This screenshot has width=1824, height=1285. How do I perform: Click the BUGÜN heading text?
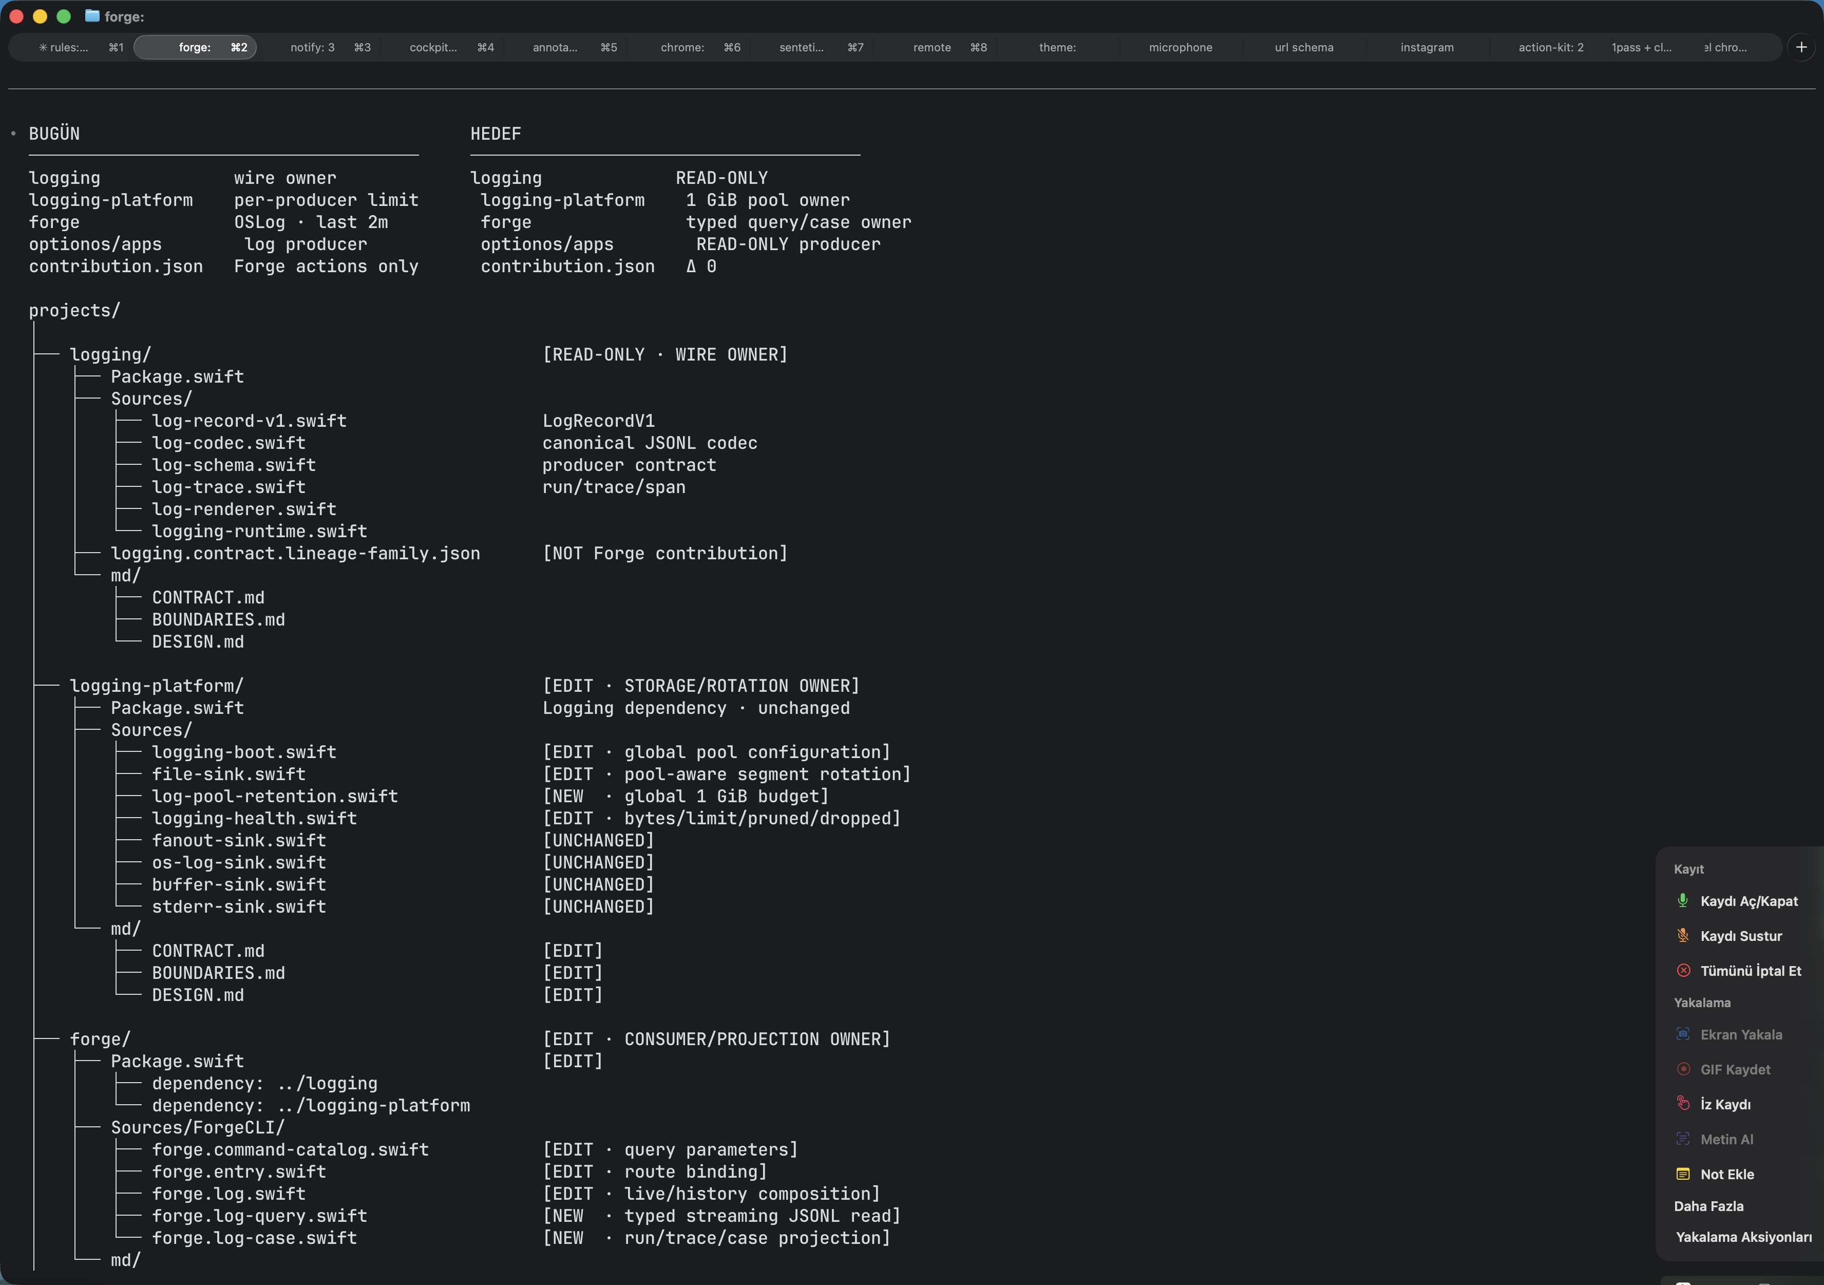[x=54, y=134]
